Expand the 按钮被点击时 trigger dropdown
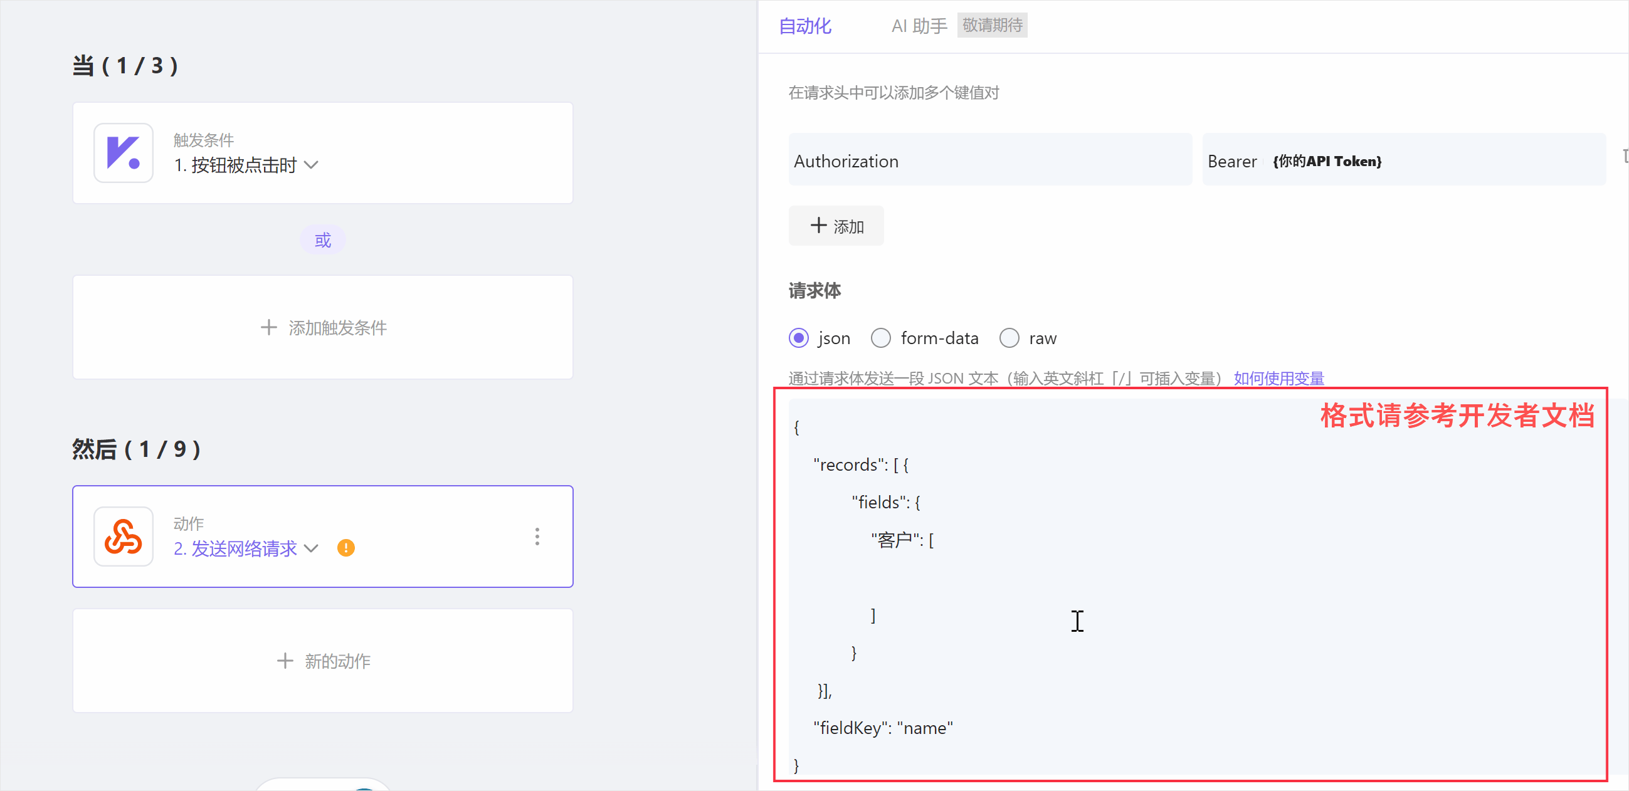The height and width of the screenshot is (791, 1629). tap(311, 165)
